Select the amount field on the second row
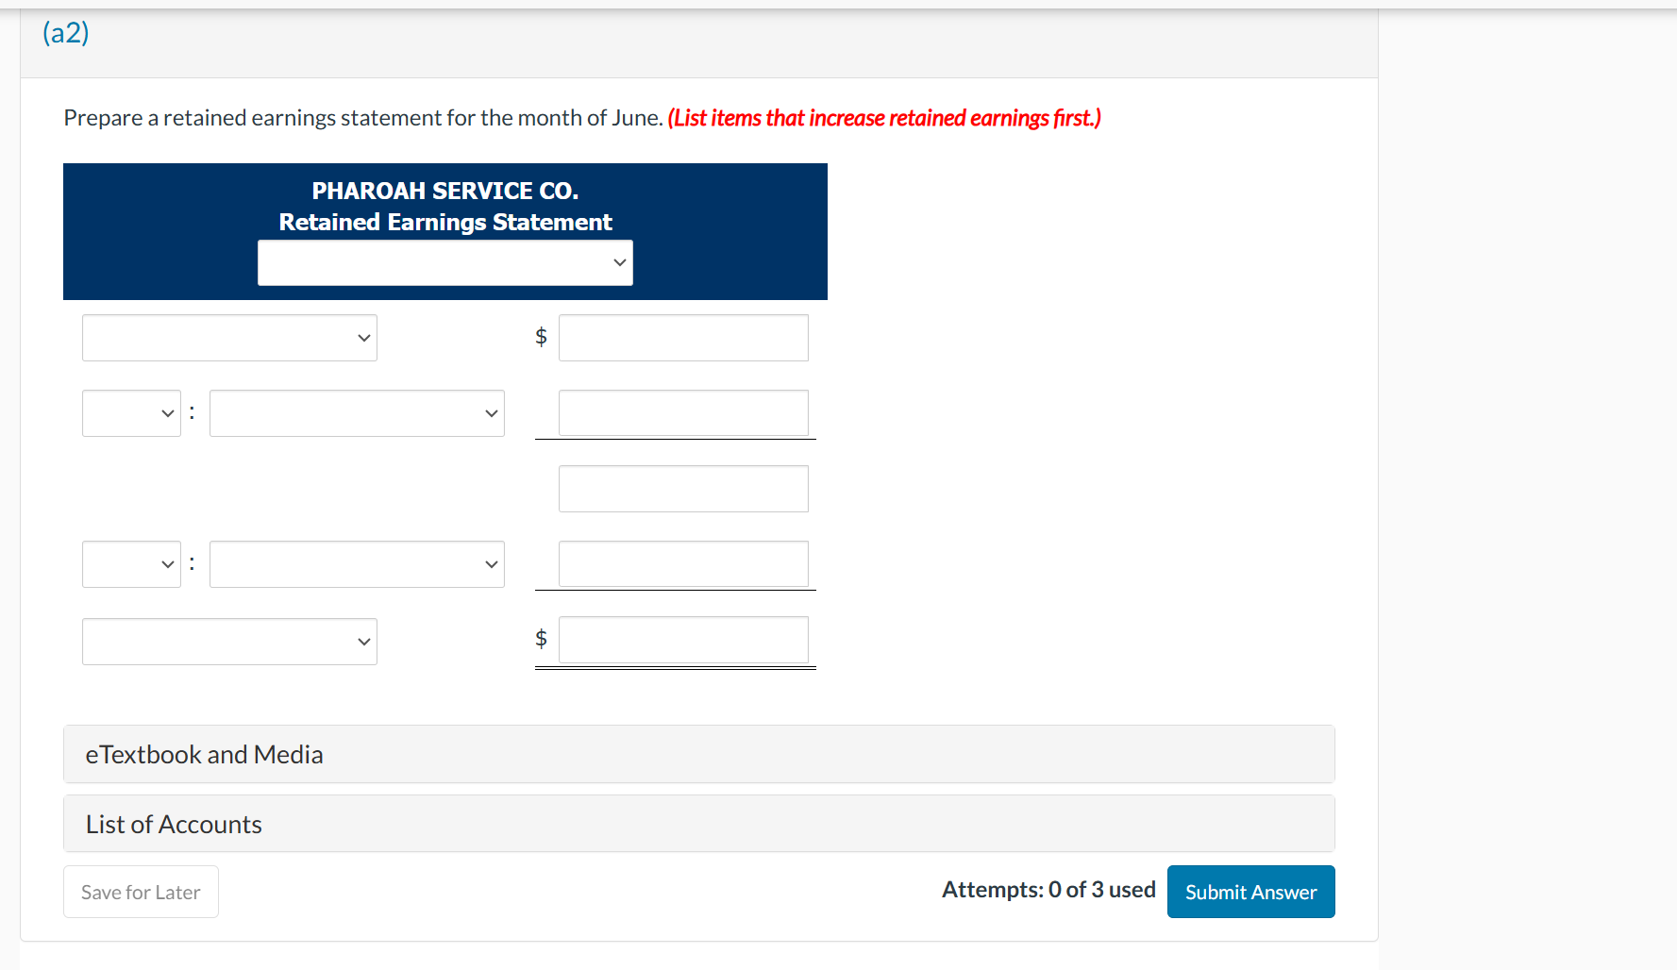 (682, 412)
